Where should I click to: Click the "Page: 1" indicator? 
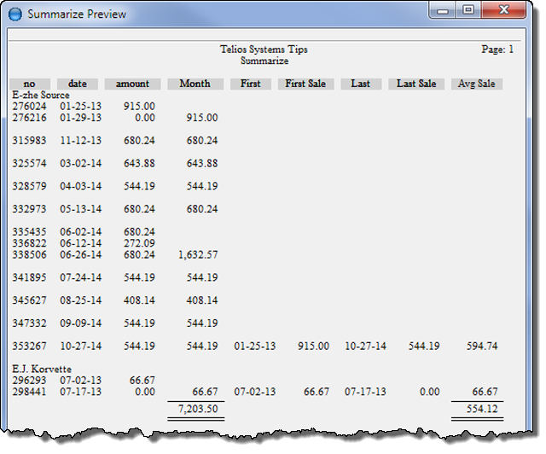pos(497,49)
